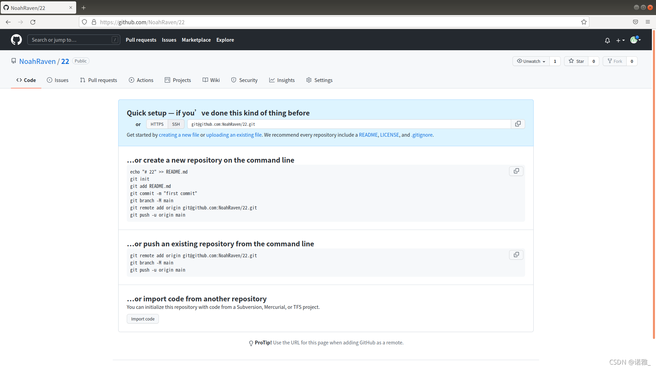Select the git clone URL field
Image resolution: width=656 pixels, height=369 pixels.
(349, 124)
